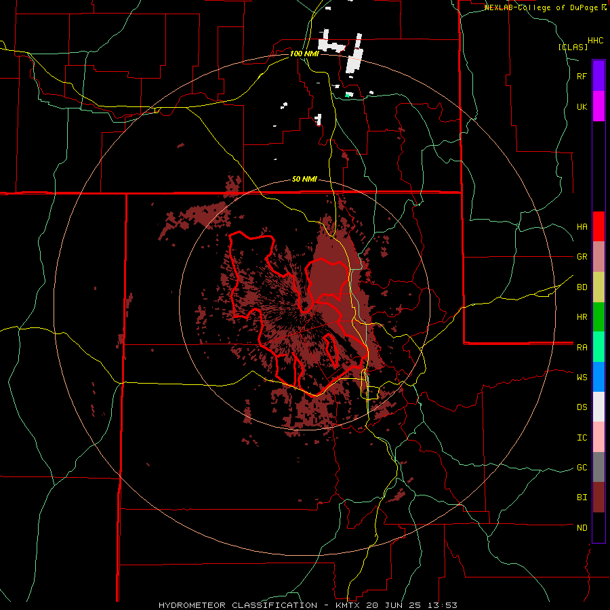The width and height of the screenshot is (610, 610).
Task: Select the mint-green RA swatch
Action: tap(598, 347)
